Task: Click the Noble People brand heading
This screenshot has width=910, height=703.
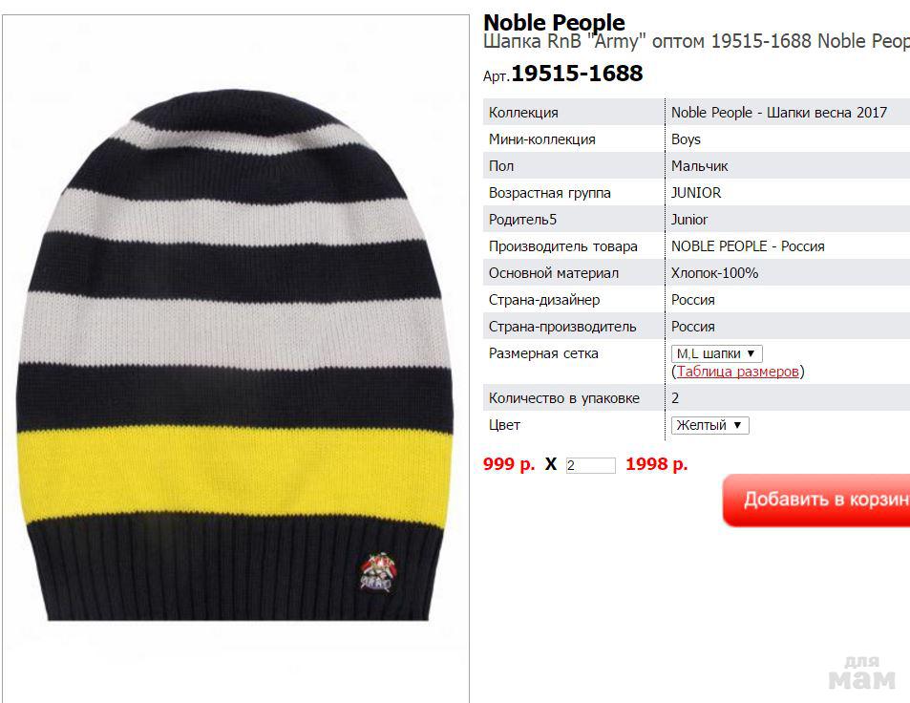Action: (554, 22)
